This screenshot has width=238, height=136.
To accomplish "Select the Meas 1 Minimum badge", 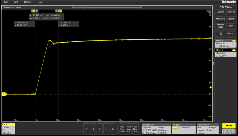I will tap(226, 44).
